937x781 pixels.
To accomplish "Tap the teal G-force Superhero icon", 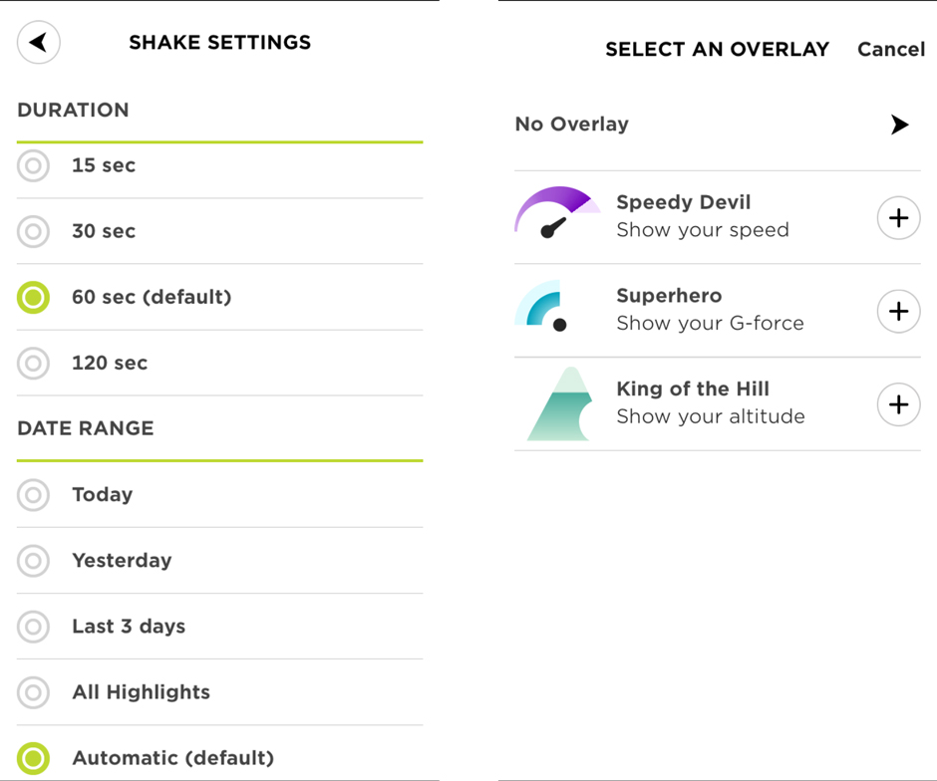I will point(543,306).
